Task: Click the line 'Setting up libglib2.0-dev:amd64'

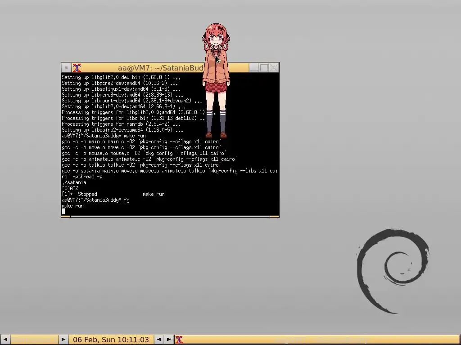Action: [124, 106]
